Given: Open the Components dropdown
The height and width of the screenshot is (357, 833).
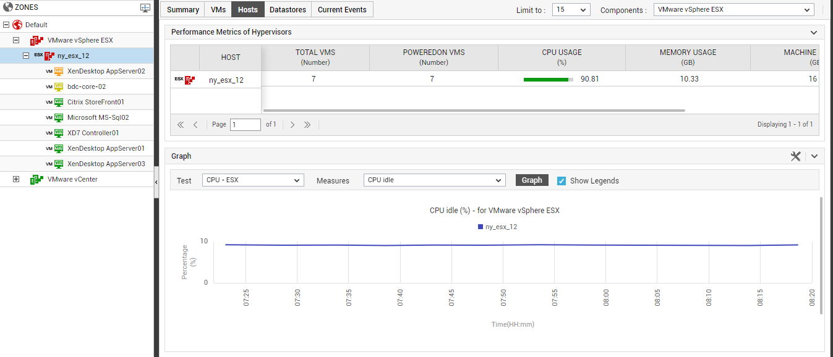Looking at the screenshot, I should coord(734,10).
